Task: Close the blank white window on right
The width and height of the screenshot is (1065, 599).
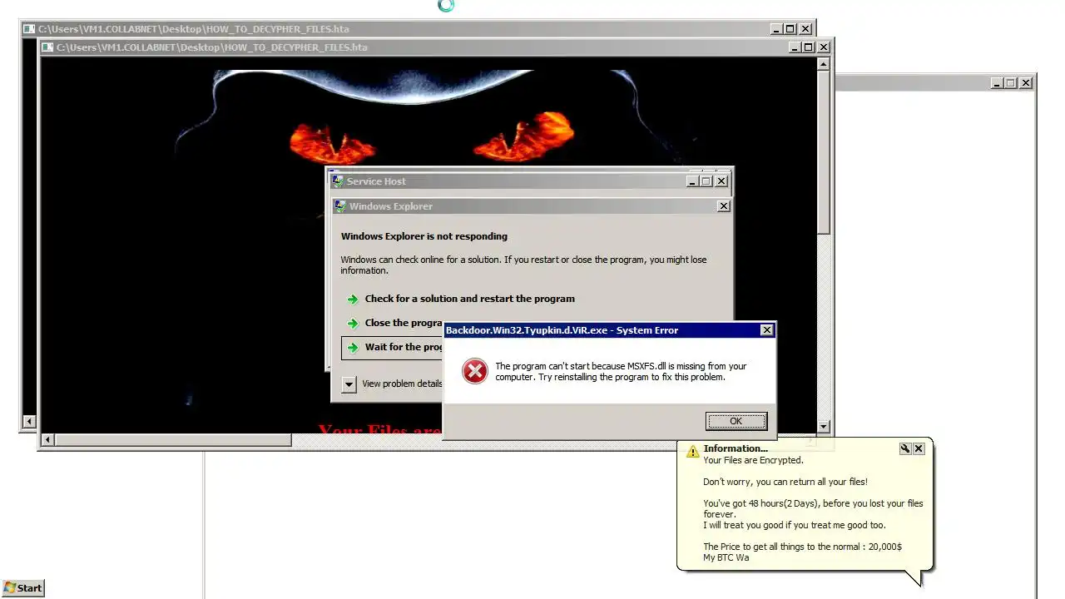Action: coord(1026,83)
